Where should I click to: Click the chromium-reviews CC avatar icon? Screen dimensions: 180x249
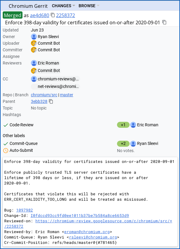(x=34, y=79)
